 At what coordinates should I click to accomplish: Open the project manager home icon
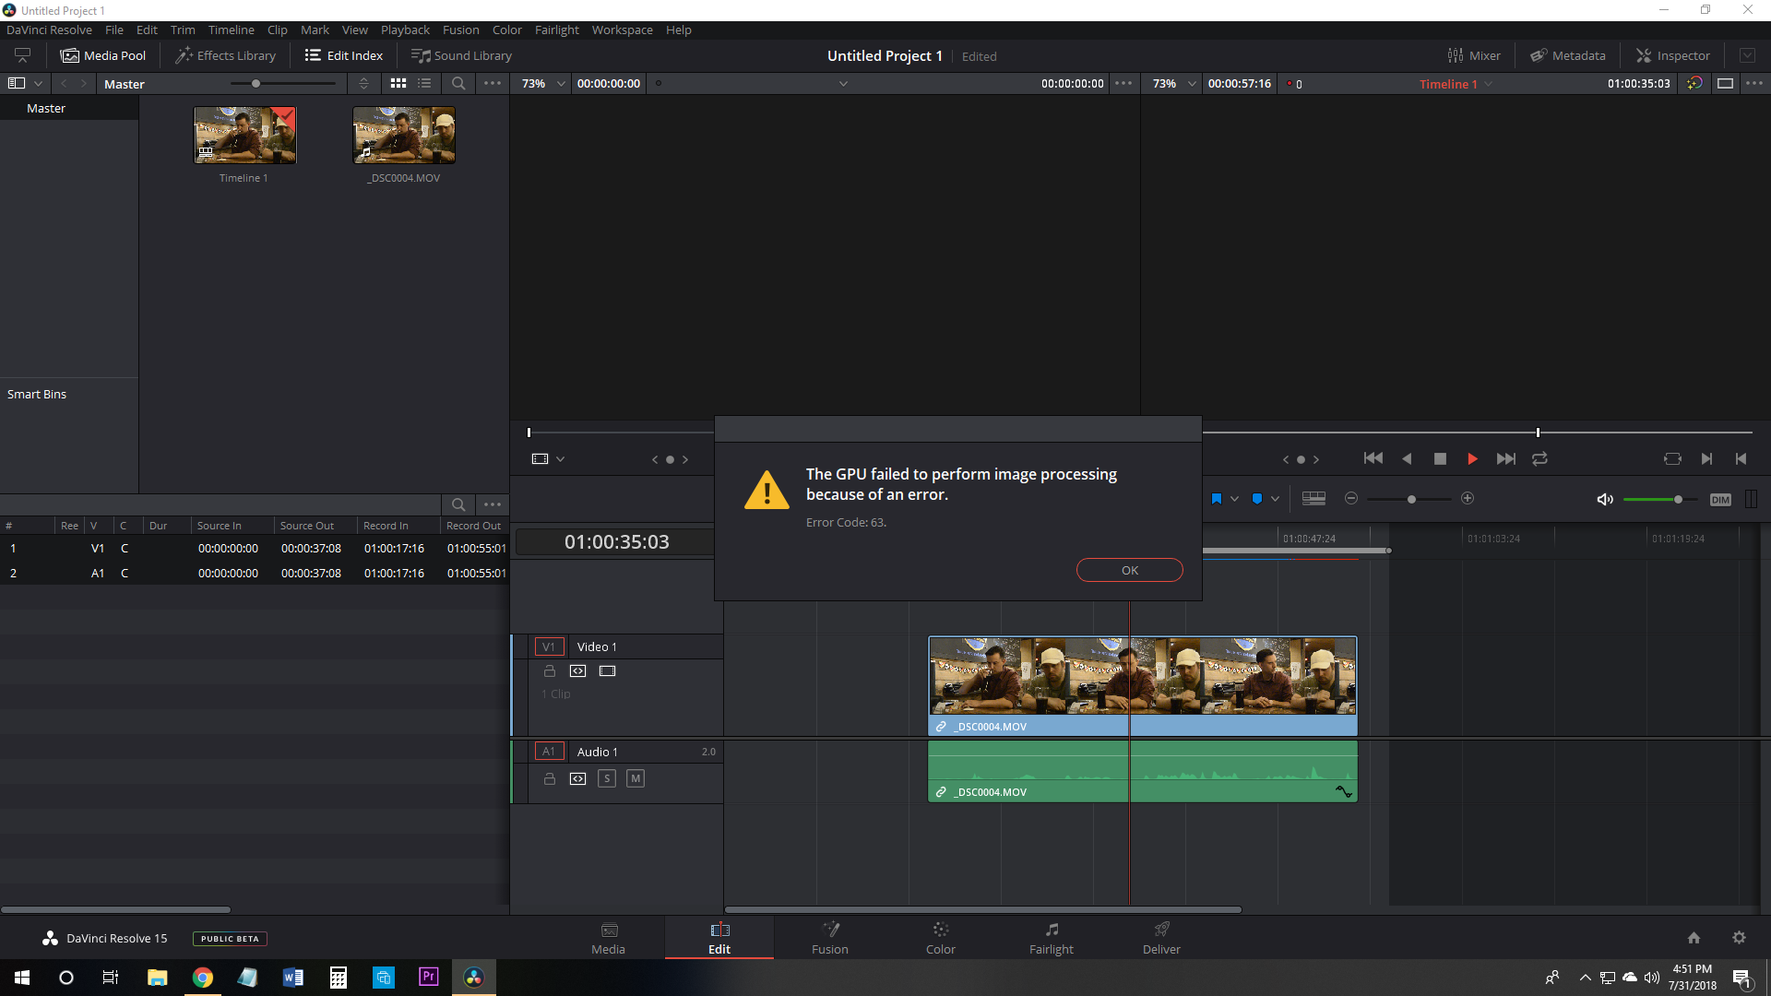click(1694, 938)
